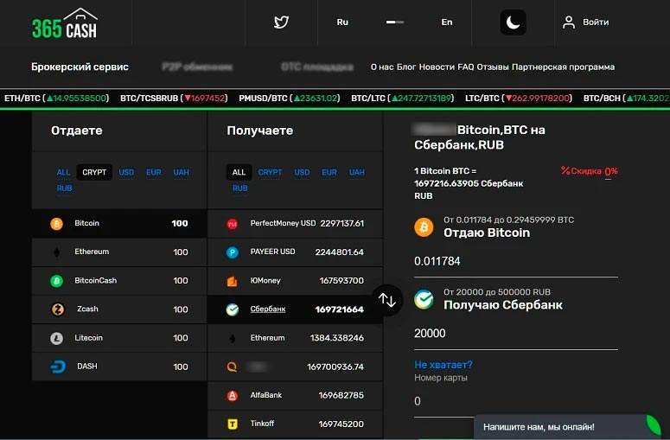
Task: Toggle the Ru/En language switch
Action: point(394,22)
